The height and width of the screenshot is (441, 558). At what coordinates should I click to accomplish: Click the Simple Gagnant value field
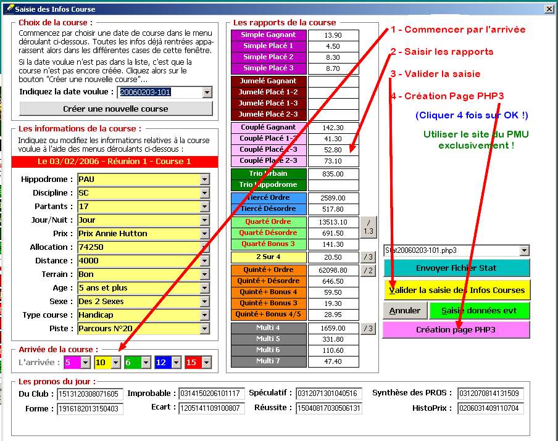click(333, 35)
